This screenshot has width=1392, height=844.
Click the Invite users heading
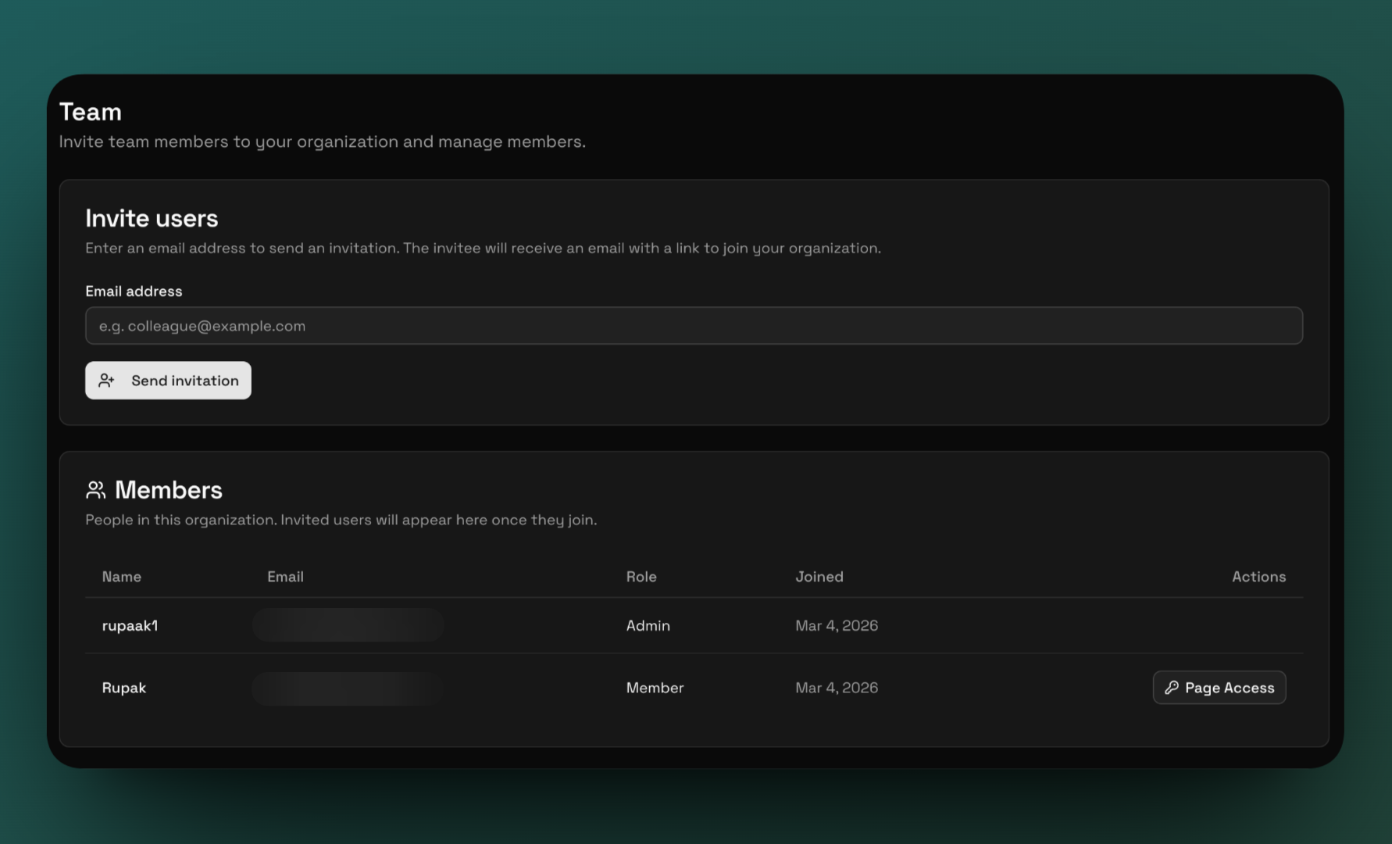pyautogui.click(x=152, y=218)
